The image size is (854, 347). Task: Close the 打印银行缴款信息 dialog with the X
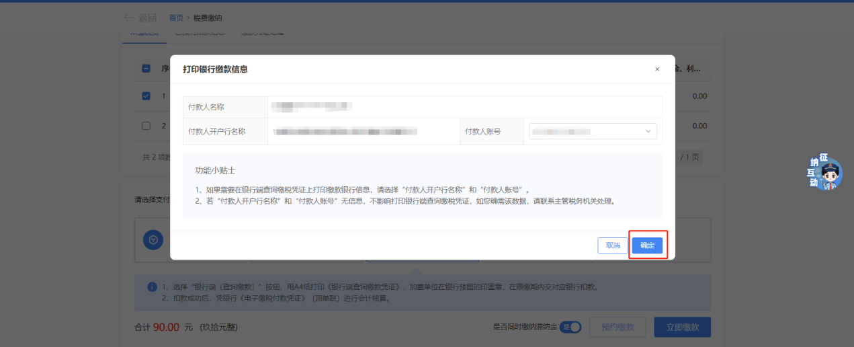tap(657, 69)
